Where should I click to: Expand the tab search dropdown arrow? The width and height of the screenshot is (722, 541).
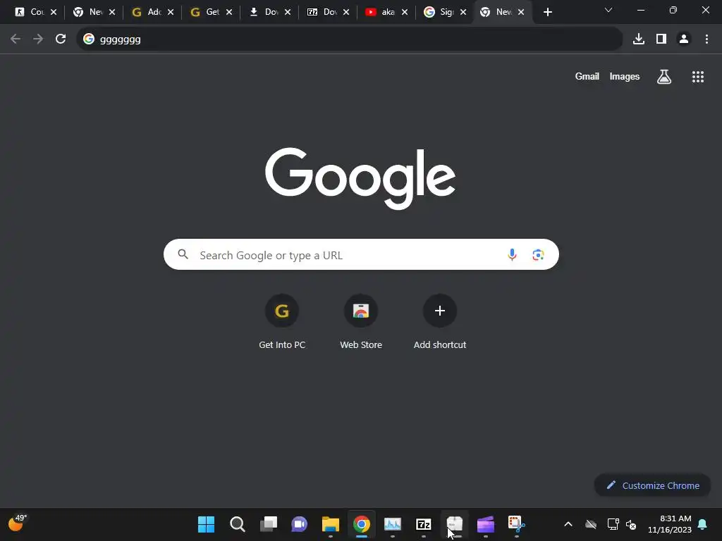point(608,10)
